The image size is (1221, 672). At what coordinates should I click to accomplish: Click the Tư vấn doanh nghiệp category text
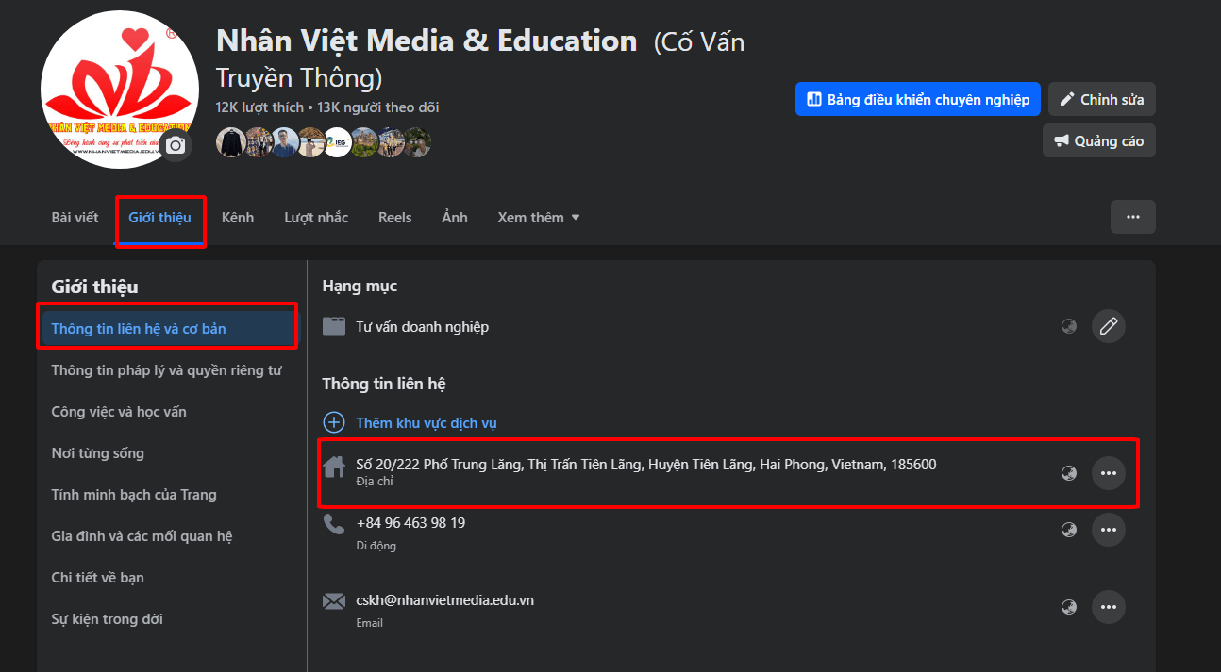pos(422,327)
